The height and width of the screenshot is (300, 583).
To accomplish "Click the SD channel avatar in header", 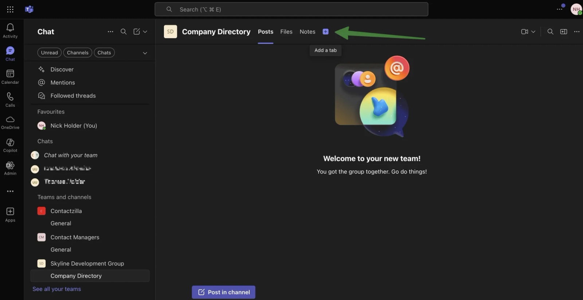I will point(170,32).
